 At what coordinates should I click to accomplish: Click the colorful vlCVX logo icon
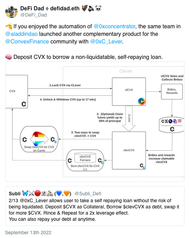click(141, 102)
